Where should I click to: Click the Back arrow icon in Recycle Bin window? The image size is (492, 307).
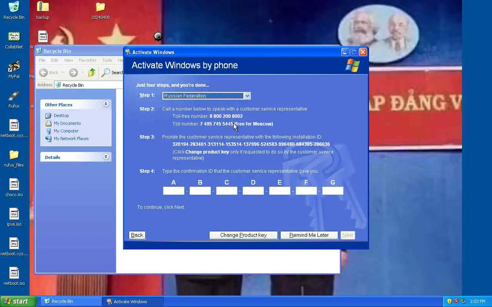coord(43,73)
